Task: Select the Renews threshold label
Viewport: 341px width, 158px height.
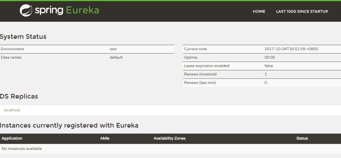Action: click(200, 74)
